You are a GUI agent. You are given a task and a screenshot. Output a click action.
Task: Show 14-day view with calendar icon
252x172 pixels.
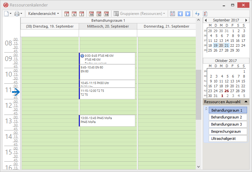pos(106,14)
